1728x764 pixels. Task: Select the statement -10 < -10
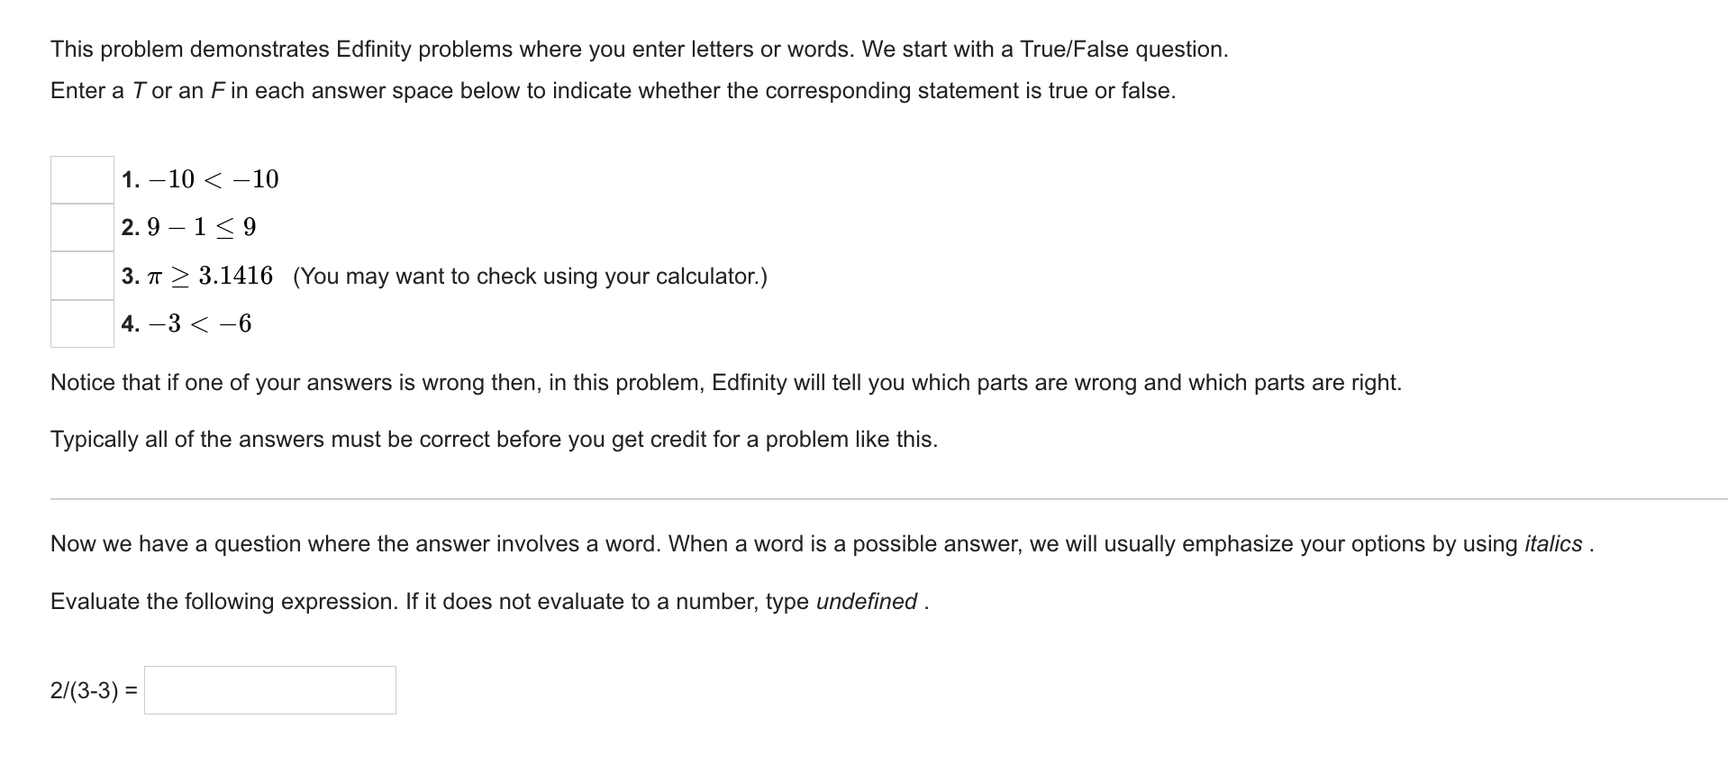coord(200,178)
